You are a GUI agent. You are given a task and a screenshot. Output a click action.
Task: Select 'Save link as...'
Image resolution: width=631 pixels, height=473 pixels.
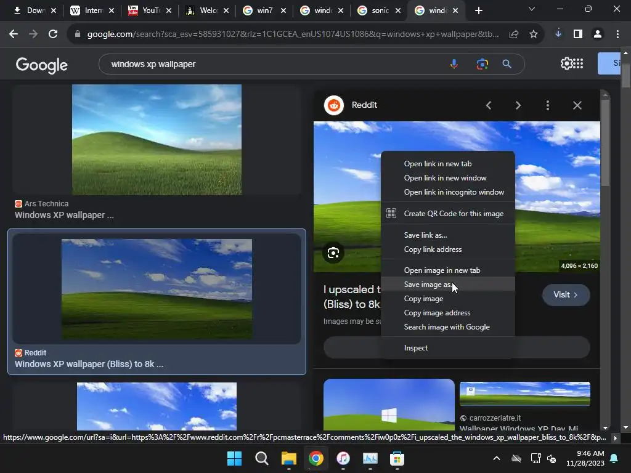448,235
